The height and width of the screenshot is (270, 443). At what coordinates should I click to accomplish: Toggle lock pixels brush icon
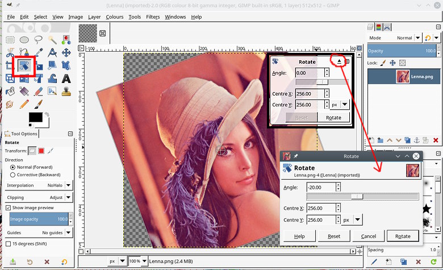click(383, 63)
